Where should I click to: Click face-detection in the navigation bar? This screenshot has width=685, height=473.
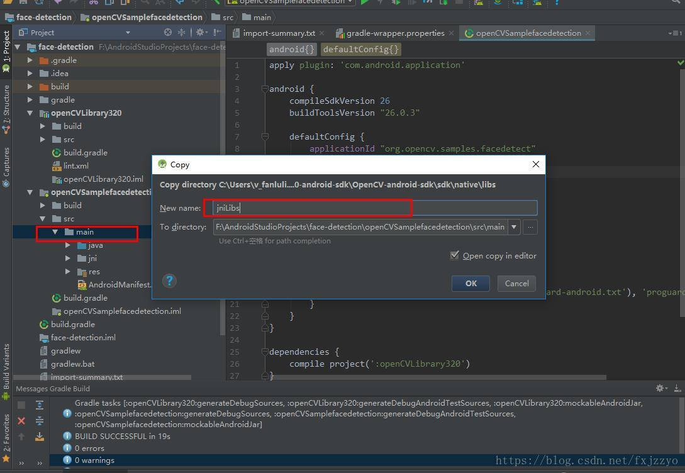coord(38,18)
